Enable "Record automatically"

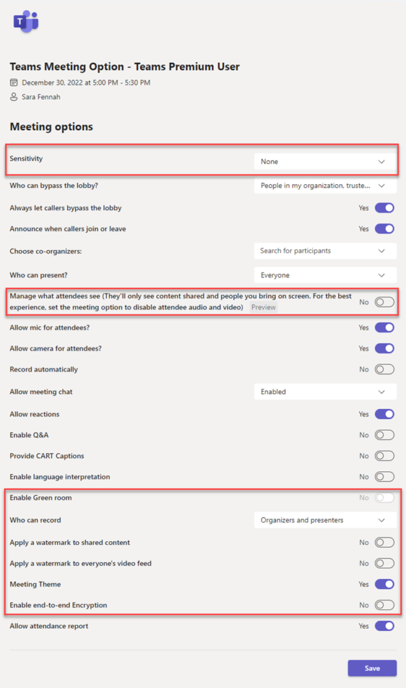click(x=384, y=369)
